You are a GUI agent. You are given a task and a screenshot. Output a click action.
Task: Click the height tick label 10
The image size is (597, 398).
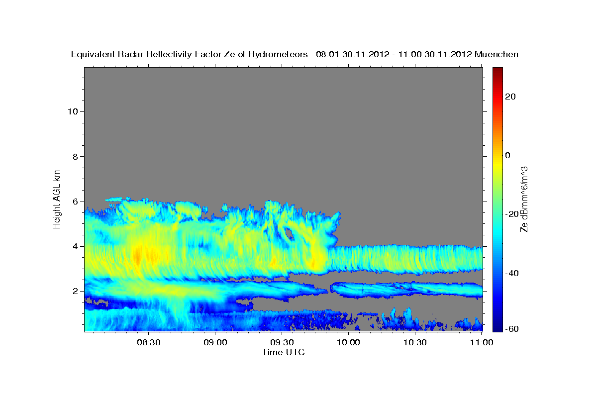coord(73,111)
